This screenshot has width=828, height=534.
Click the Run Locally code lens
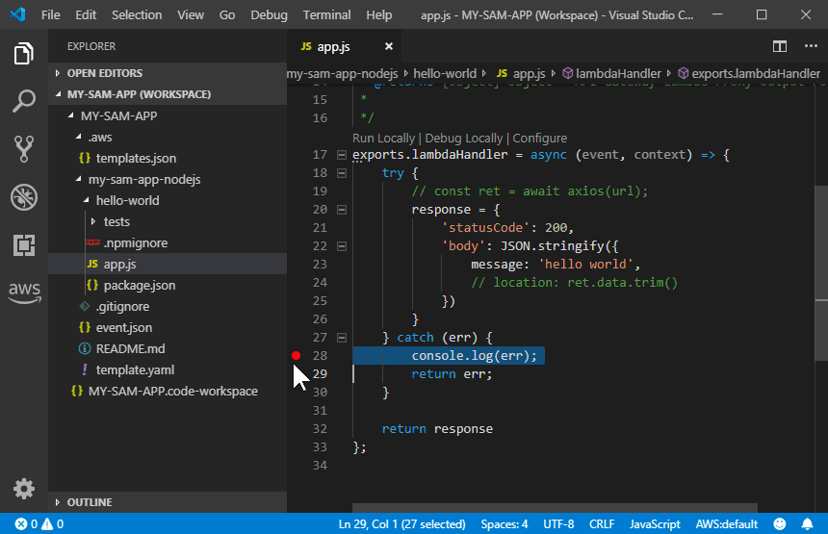click(x=383, y=139)
